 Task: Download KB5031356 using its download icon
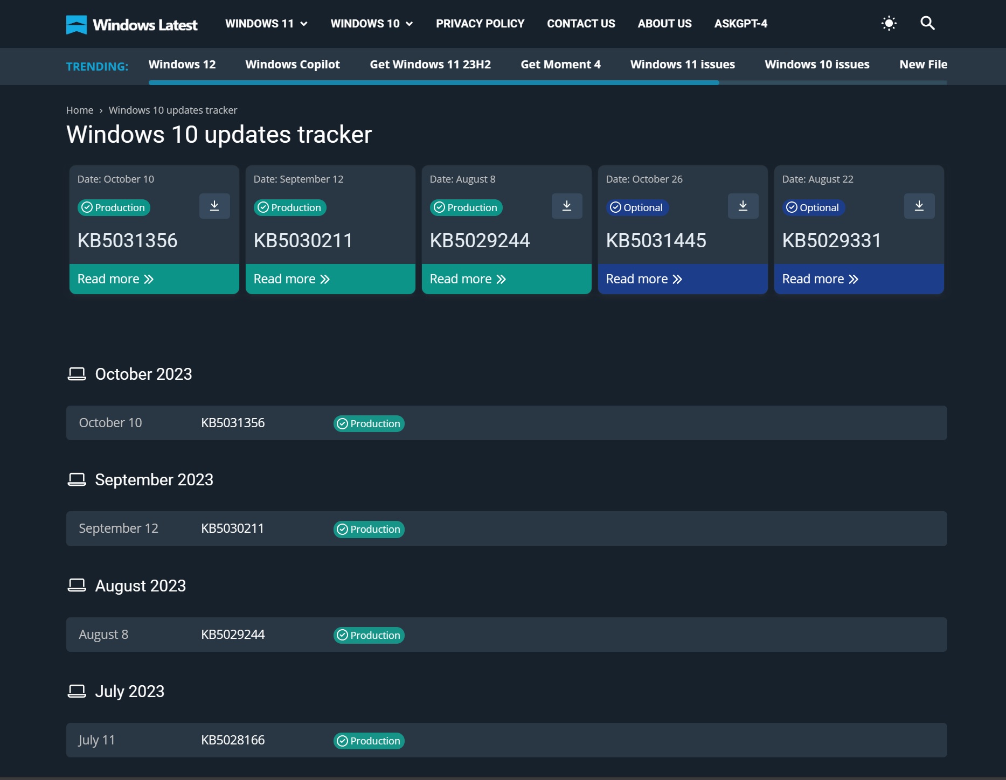(214, 206)
